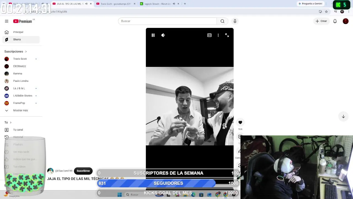Close the rageylo Stream tab
The image size is (353, 199).
tap(178, 4)
